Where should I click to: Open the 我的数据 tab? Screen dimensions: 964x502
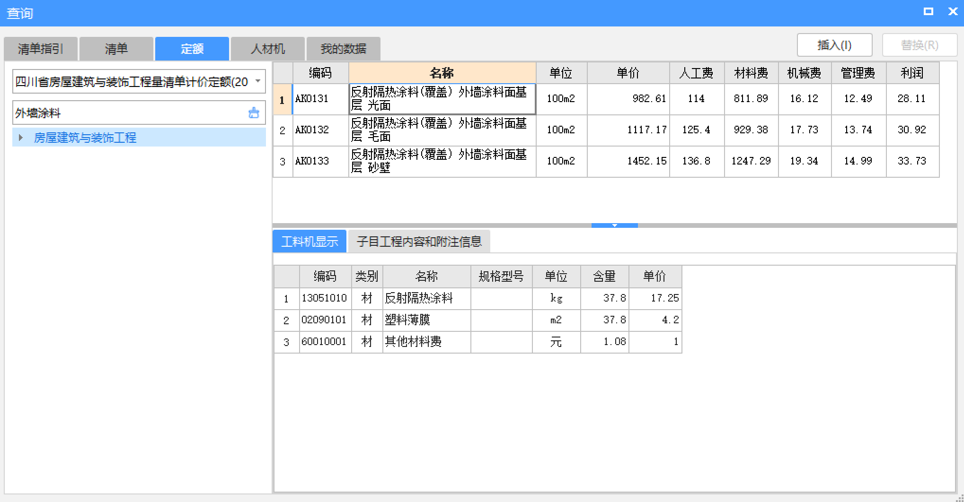coord(344,49)
